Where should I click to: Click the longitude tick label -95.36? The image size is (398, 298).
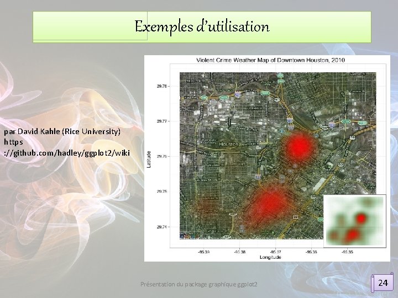(311, 252)
